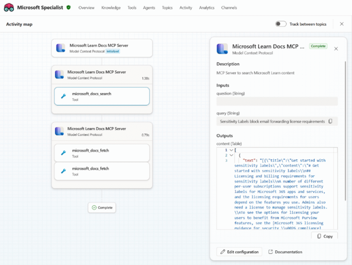Click the empty question (String) input field
The image size is (352, 265).
click(x=277, y=101)
